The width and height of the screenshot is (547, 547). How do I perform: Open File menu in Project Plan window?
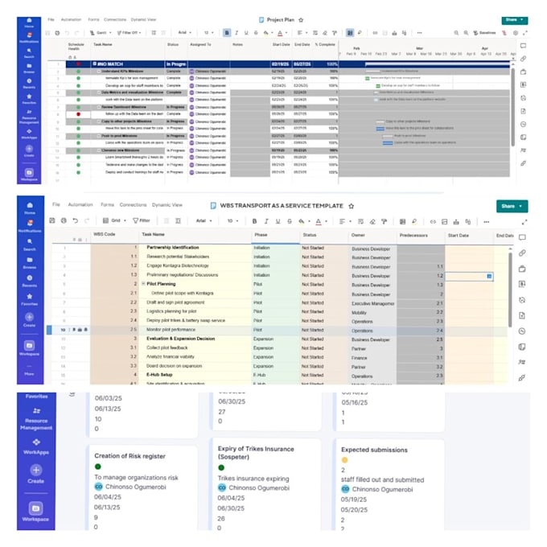[51, 19]
